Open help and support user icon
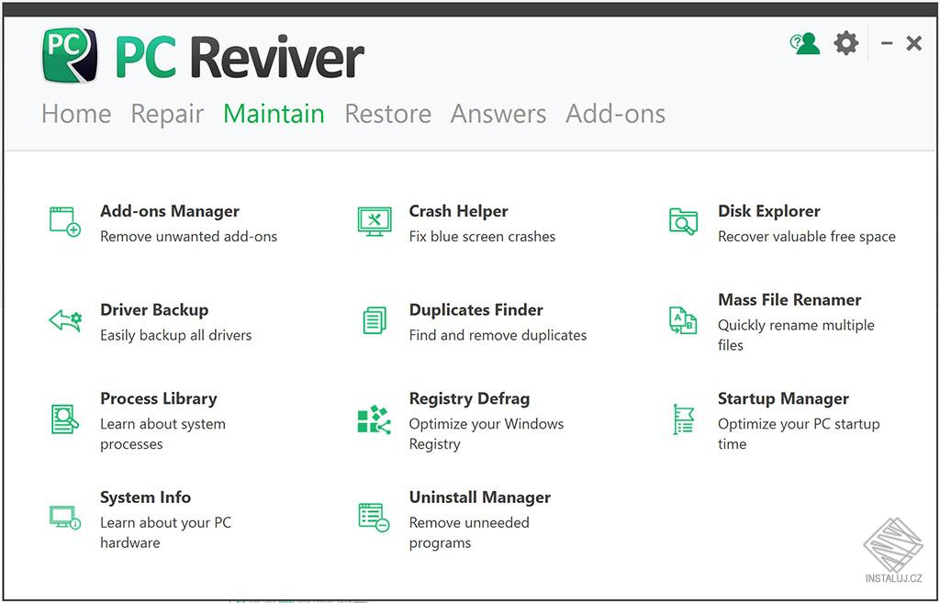 click(x=804, y=43)
